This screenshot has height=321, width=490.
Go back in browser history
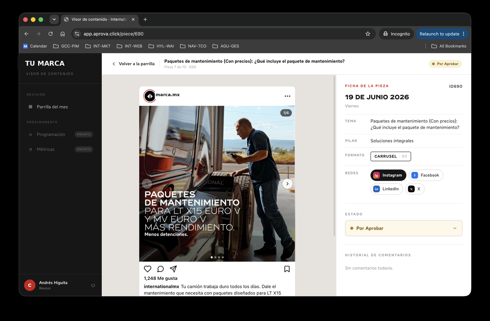pyautogui.click(x=27, y=34)
